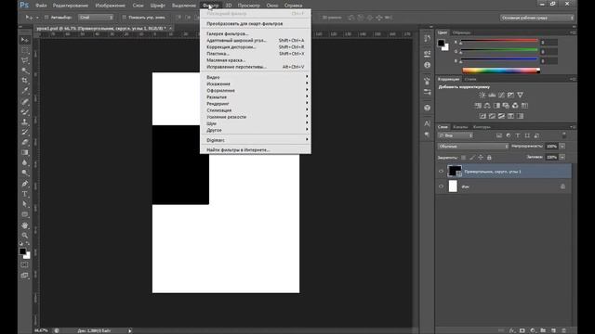Select the Blur tool
595x334 pixels.
pos(25,162)
